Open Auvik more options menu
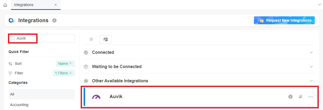The height and width of the screenshot is (110, 323). pos(311,97)
